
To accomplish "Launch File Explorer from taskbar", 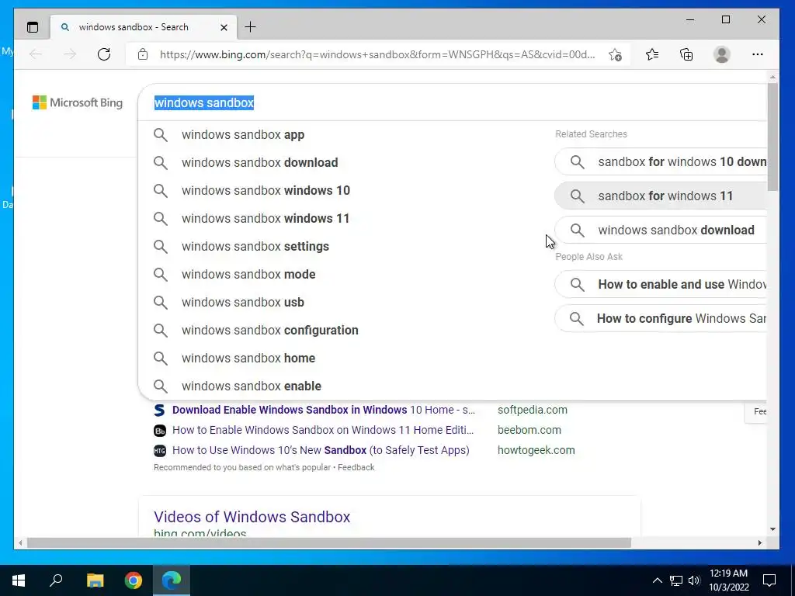I will coord(95,580).
